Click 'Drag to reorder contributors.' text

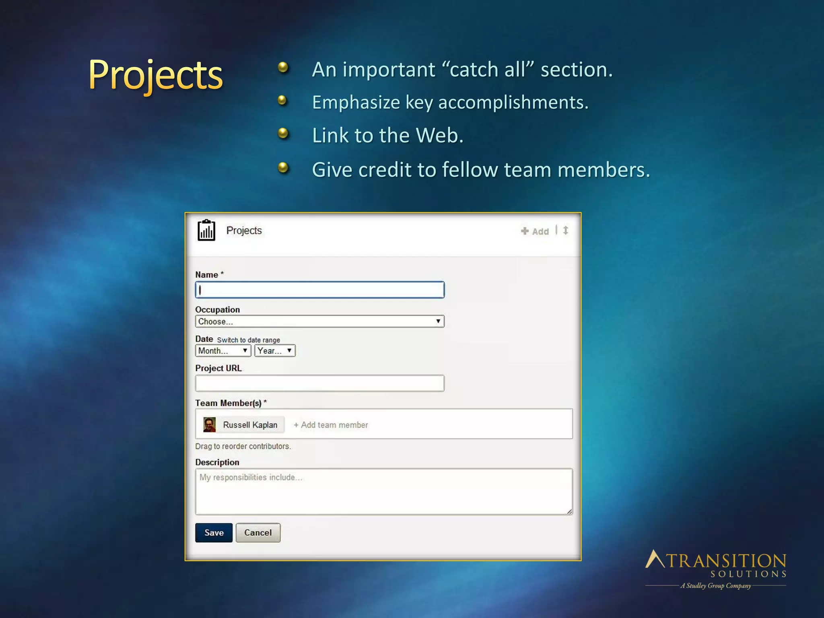coord(243,446)
